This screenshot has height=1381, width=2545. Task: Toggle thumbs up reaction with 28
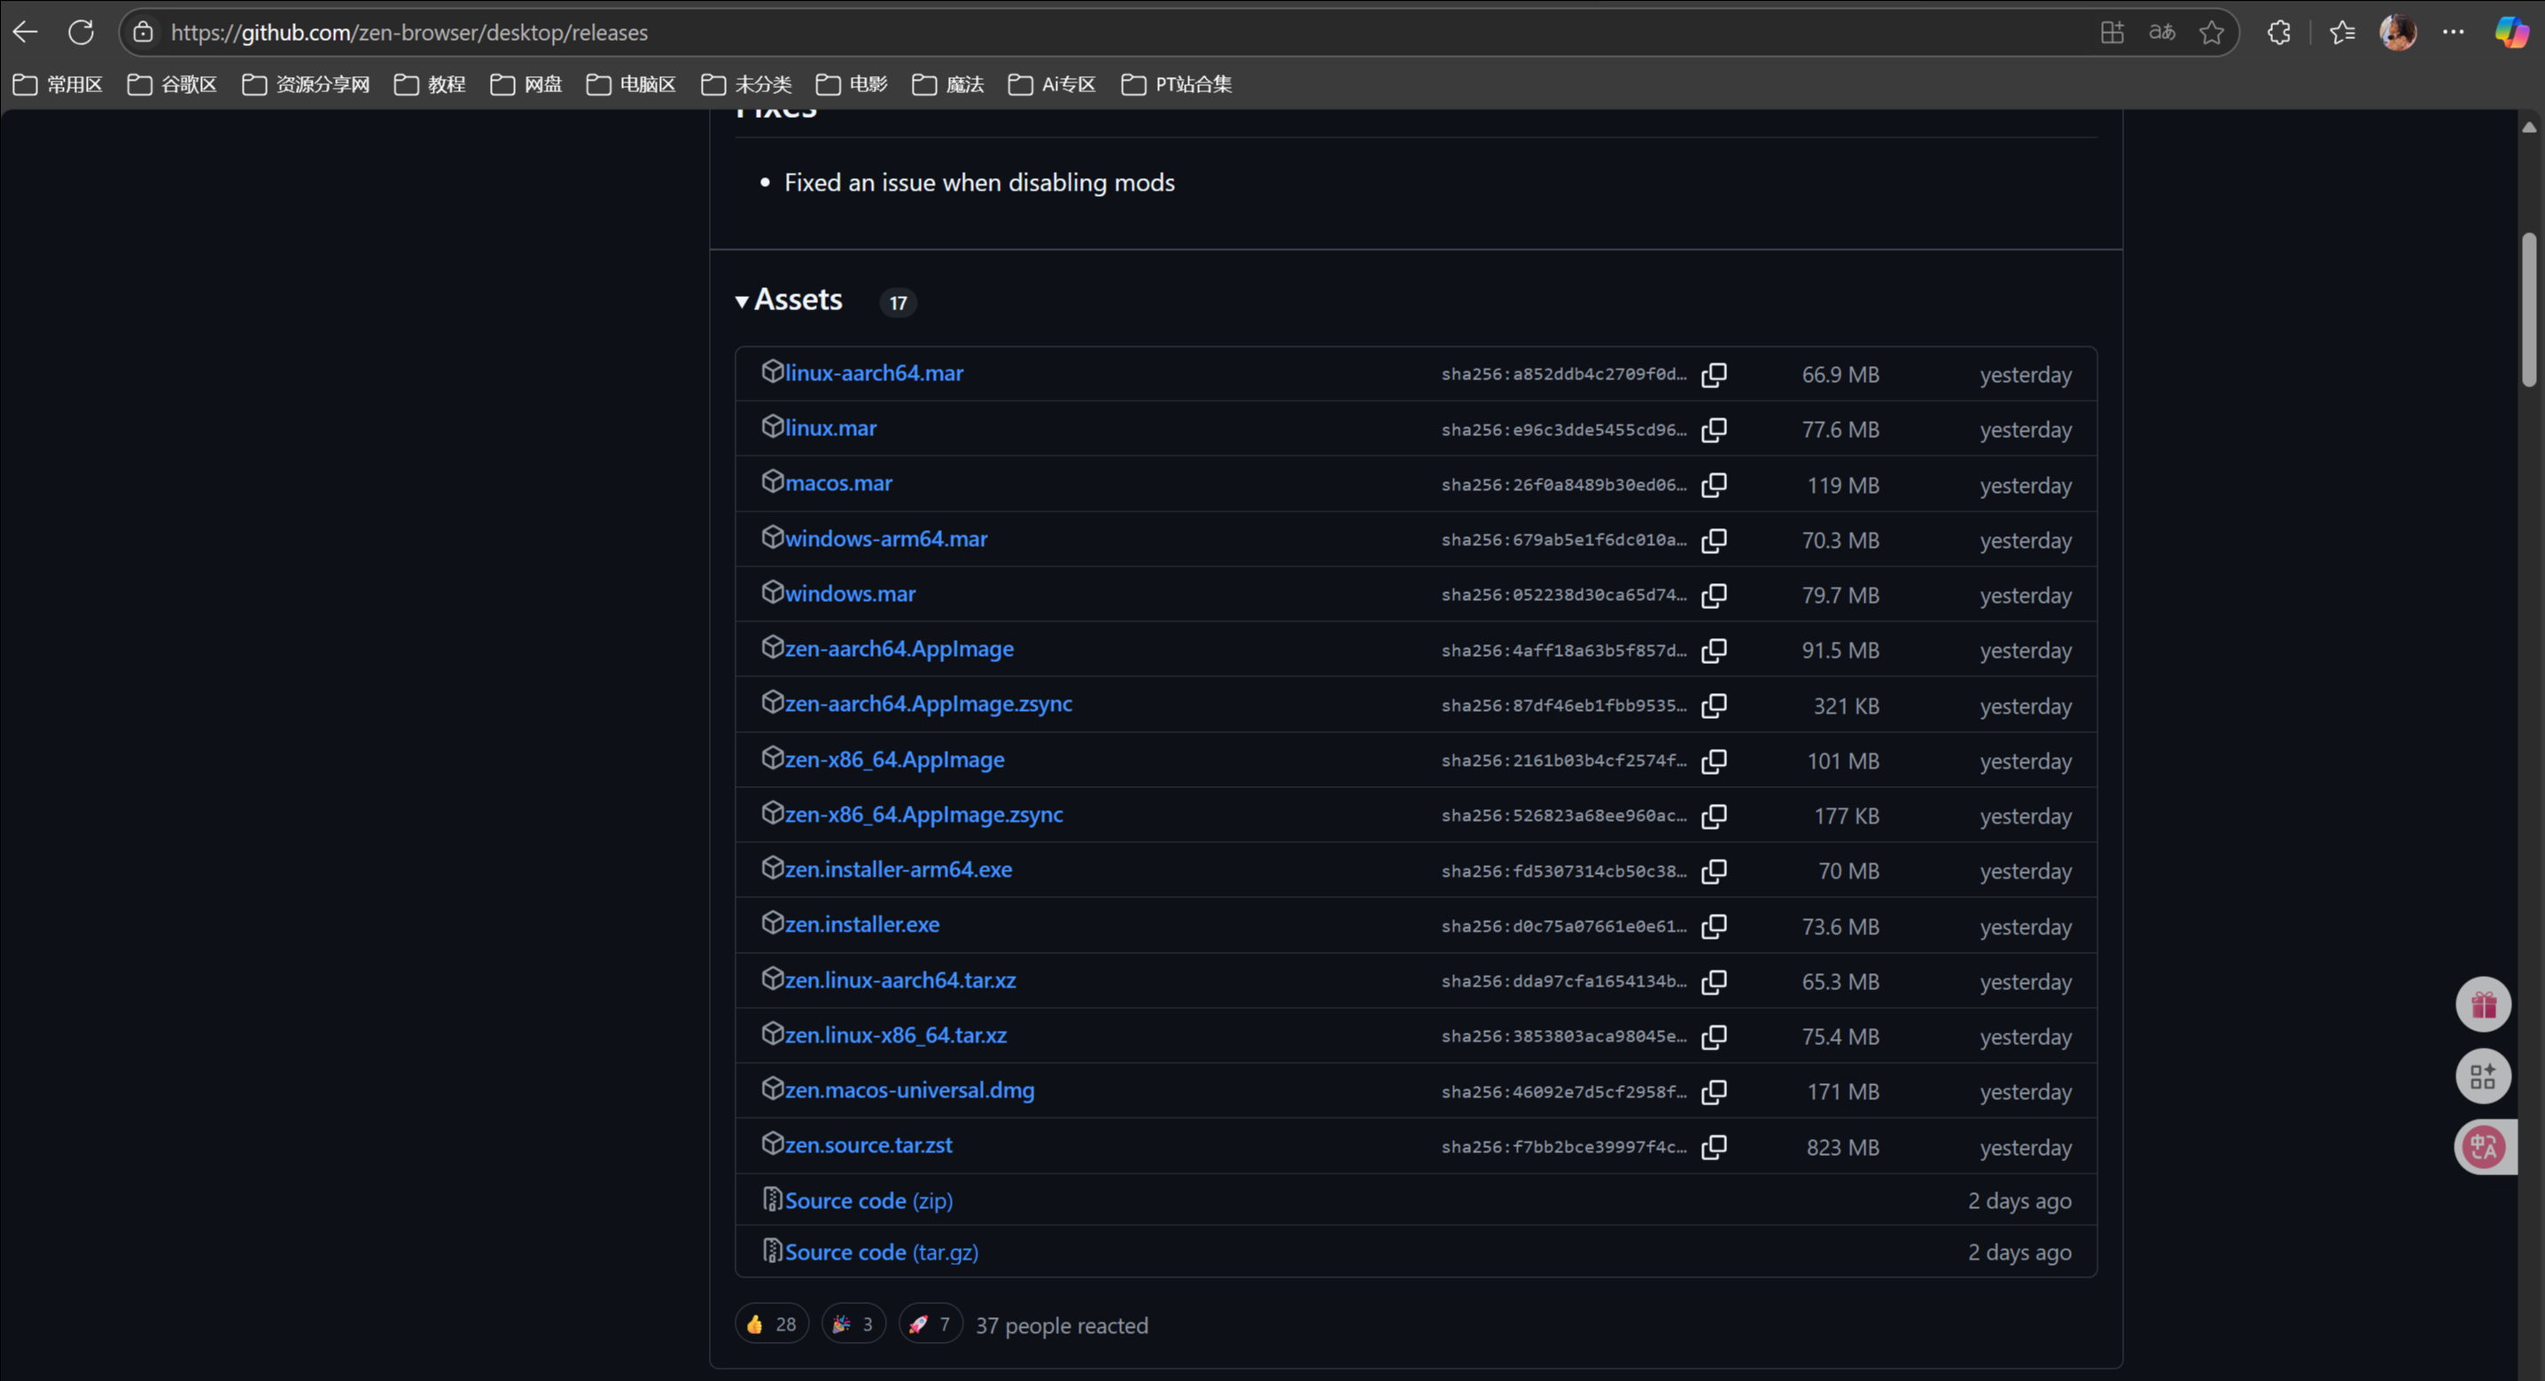(772, 1324)
